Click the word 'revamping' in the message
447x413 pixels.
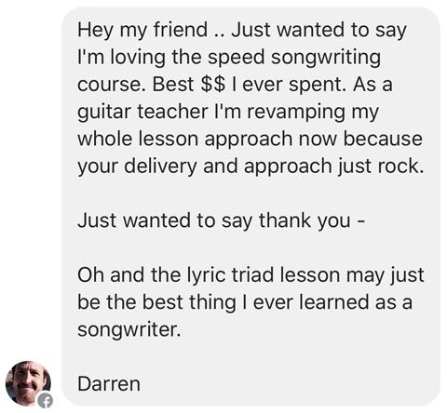296,113
